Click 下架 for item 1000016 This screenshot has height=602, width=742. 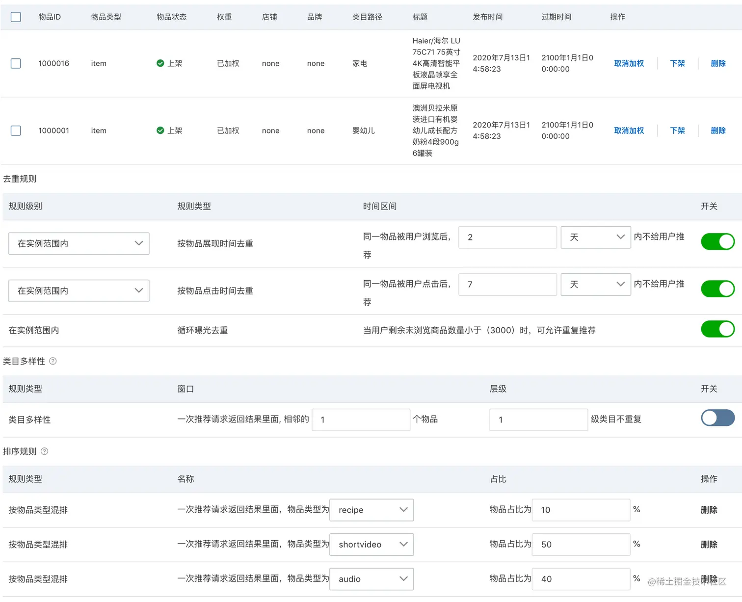(677, 63)
